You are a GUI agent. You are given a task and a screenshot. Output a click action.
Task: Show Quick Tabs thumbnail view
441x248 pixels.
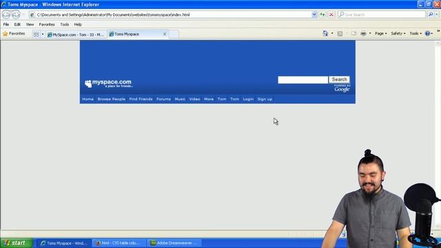coord(36,34)
